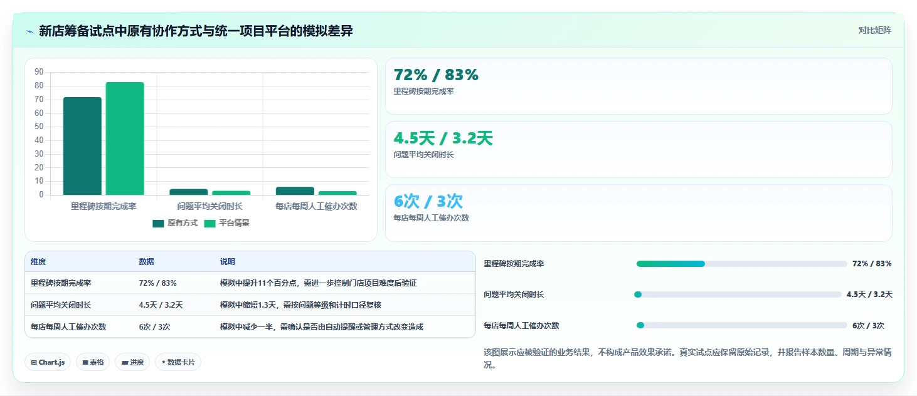Select the 进度 tag chip
Screen dimensions: 917x396
tap(132, 362)
